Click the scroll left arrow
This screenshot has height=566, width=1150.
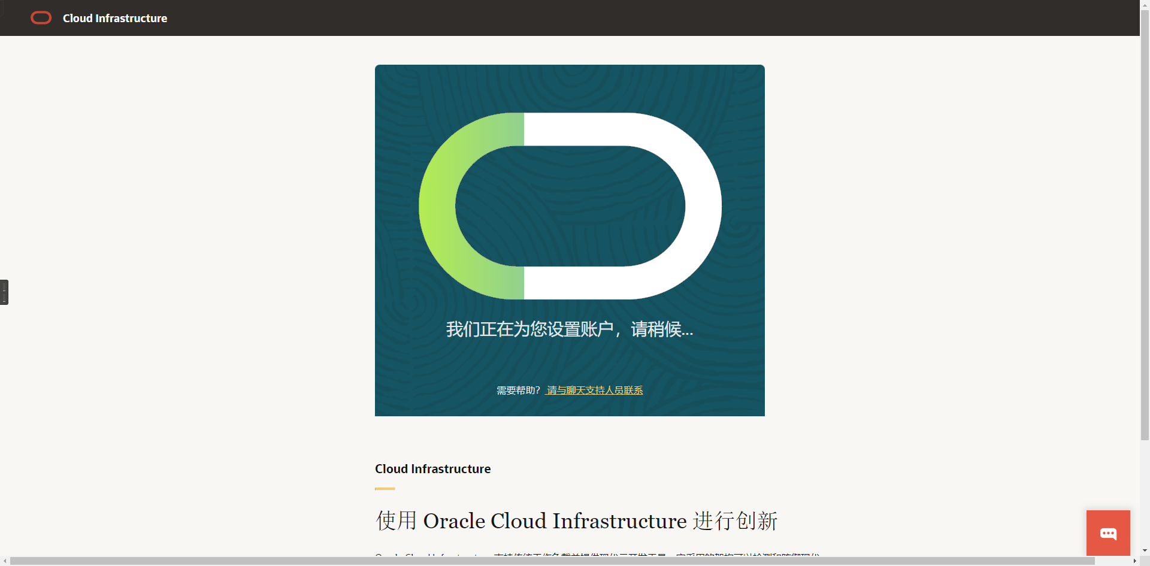(x=5, y=561)
